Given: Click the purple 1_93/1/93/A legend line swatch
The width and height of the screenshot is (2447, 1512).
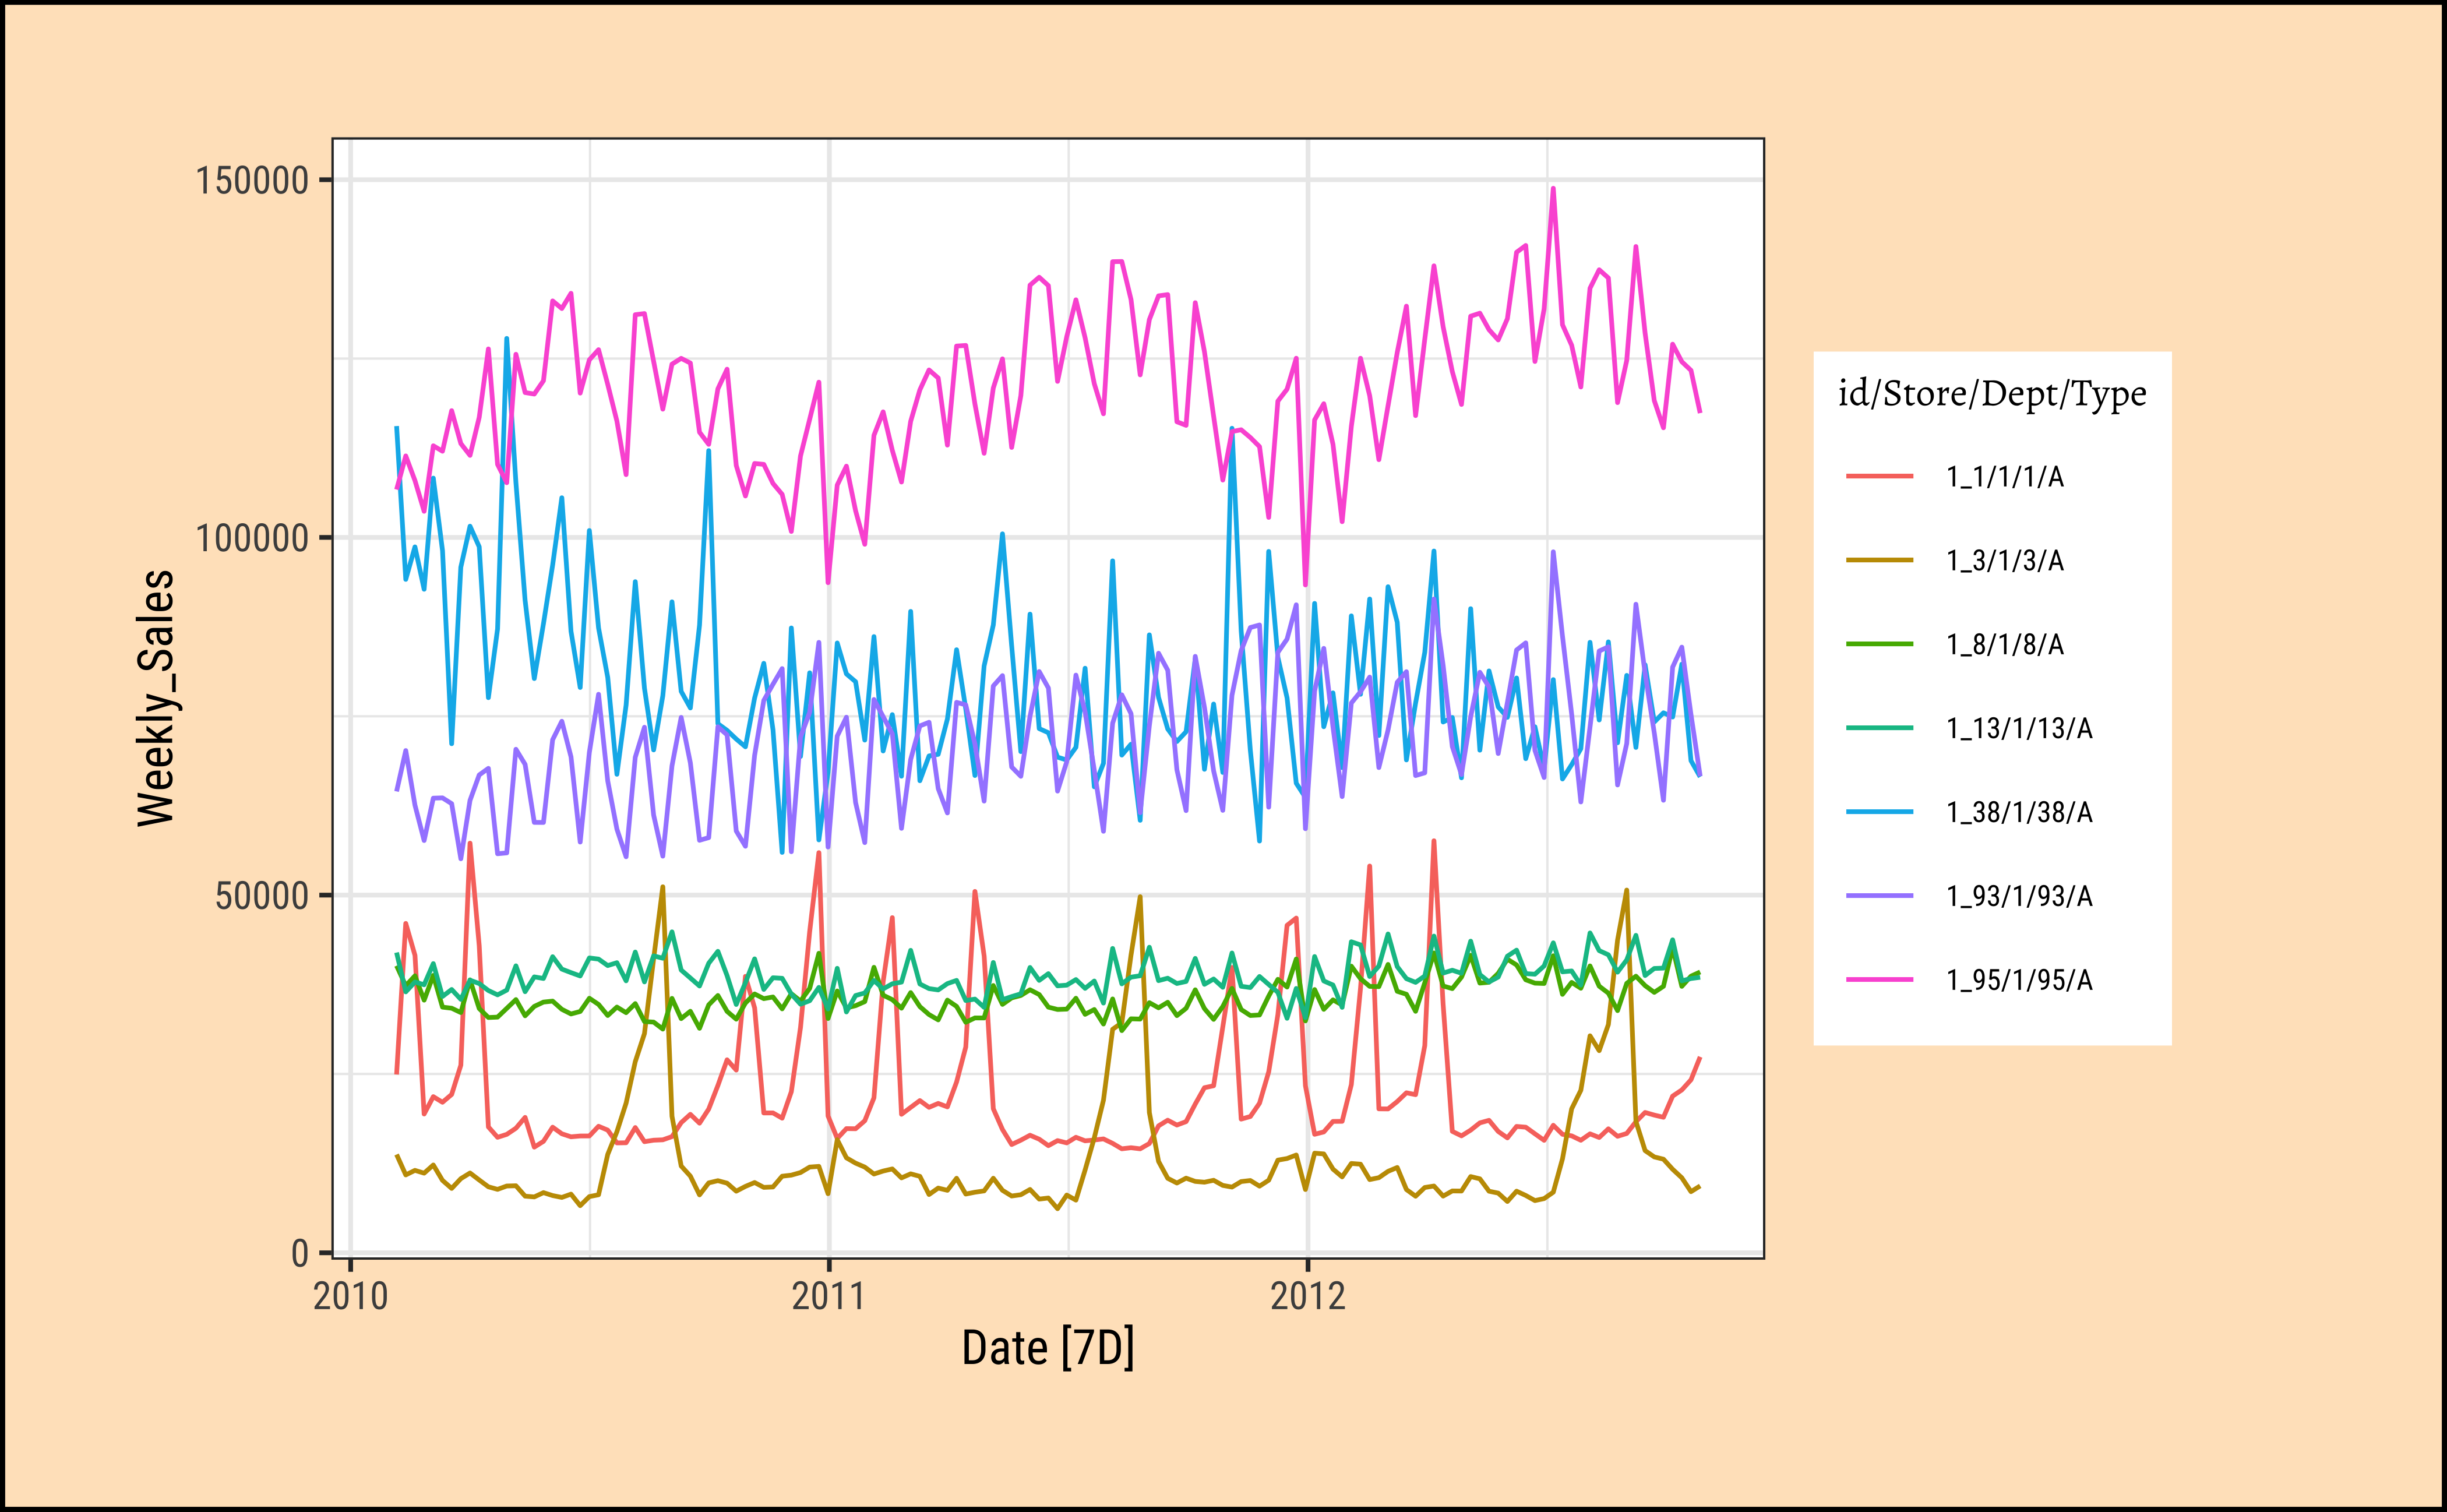Looking at the screenshot, I should click(1879, 896).
